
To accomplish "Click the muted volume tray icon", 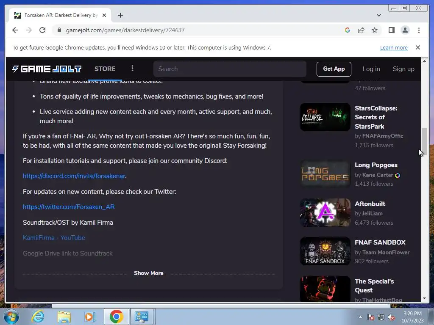I will click(x=391, y=317).
